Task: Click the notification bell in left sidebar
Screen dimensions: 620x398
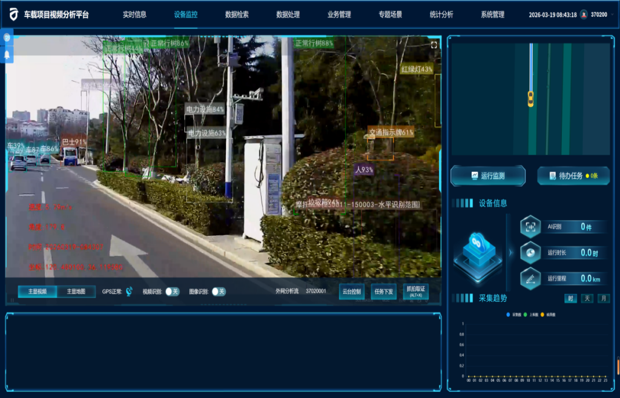Action: (x=7, y=54)
